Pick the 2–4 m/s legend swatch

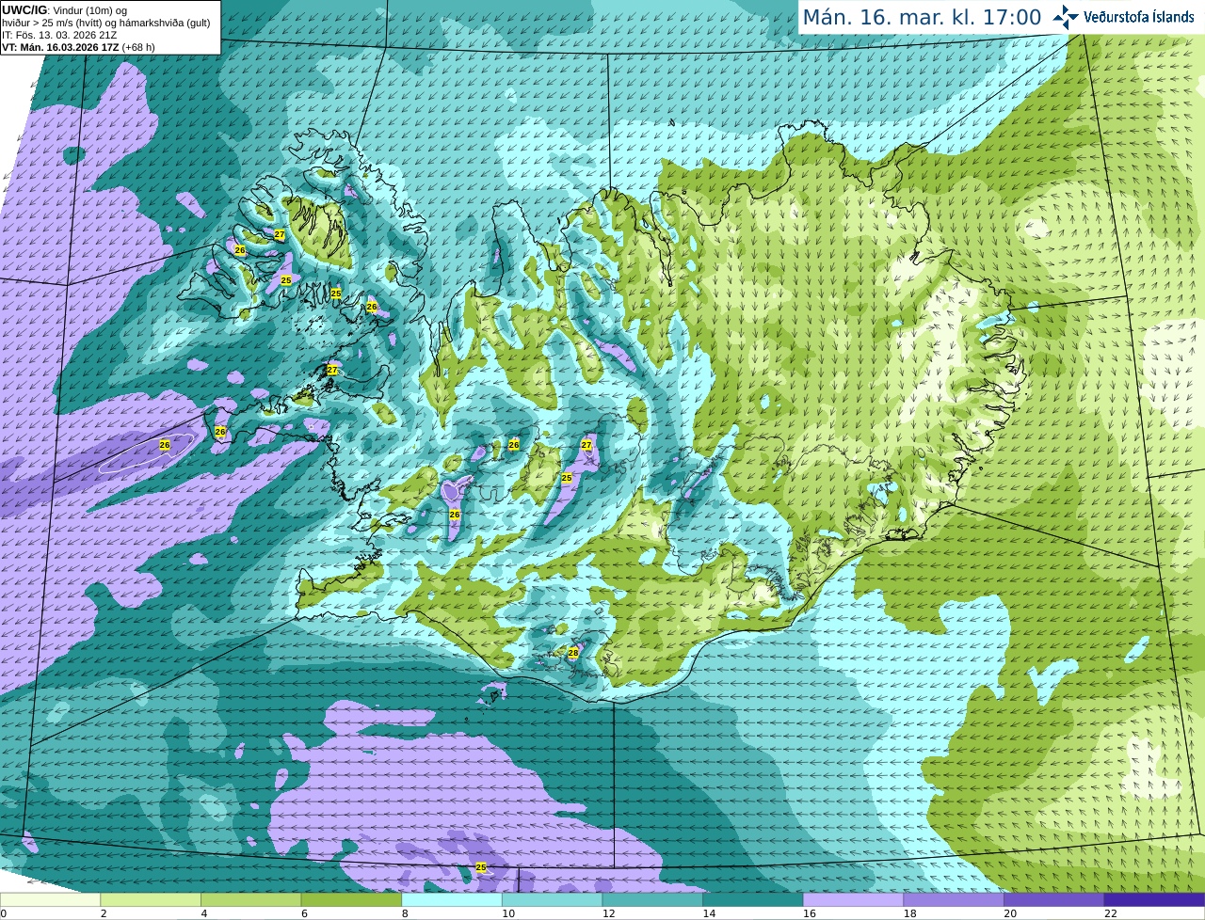click(x=151, y=899)
